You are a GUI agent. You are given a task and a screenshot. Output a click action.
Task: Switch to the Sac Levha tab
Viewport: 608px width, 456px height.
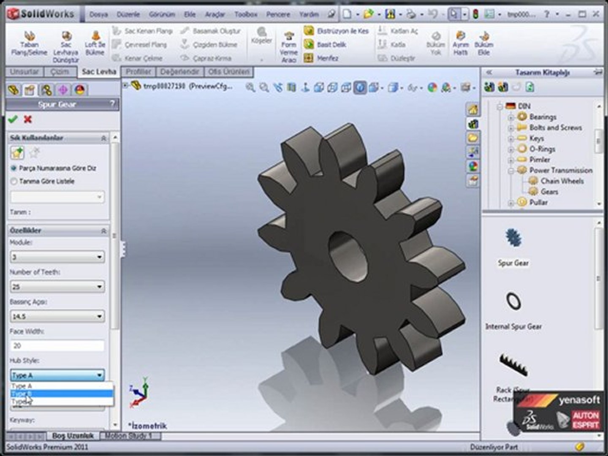[99, 72]
